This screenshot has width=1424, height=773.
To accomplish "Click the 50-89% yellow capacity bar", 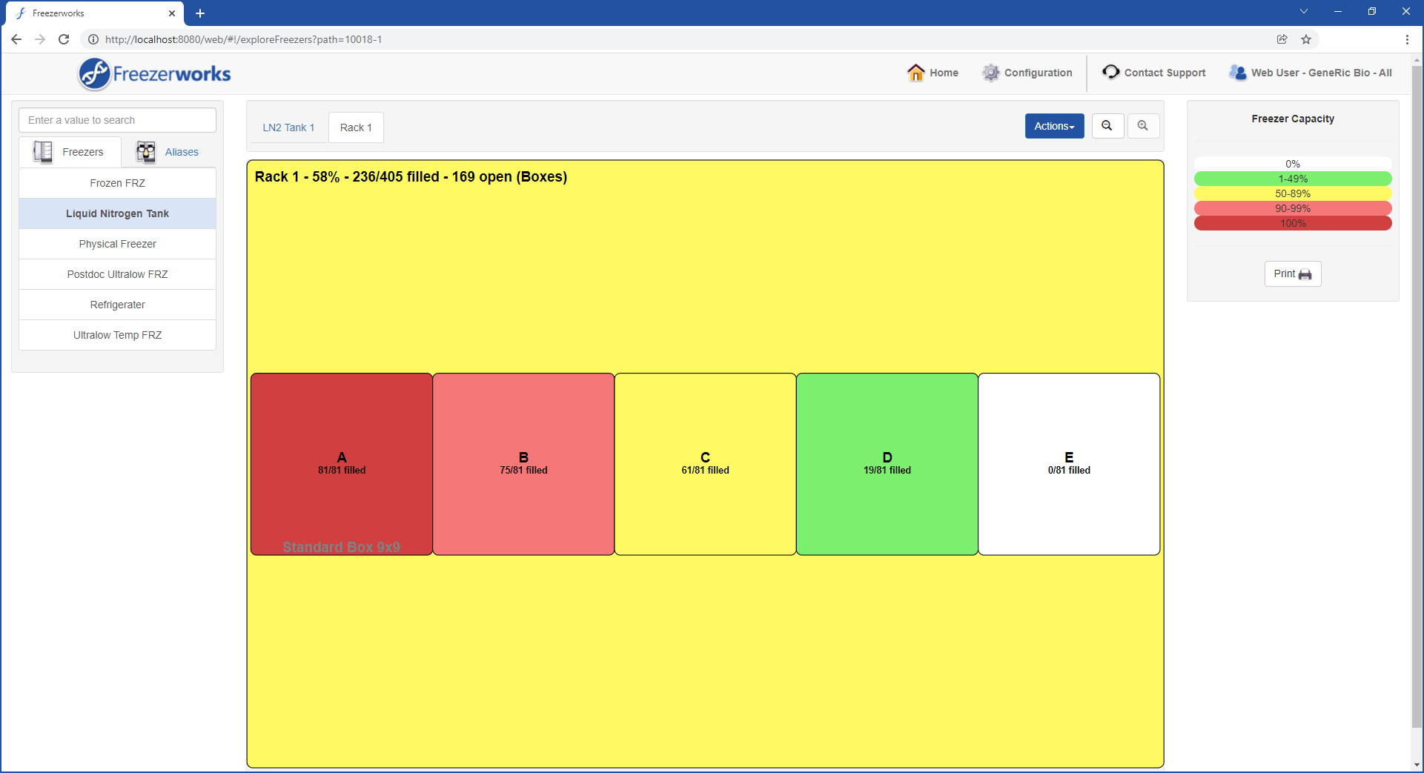I will (x=1292, y=193).
